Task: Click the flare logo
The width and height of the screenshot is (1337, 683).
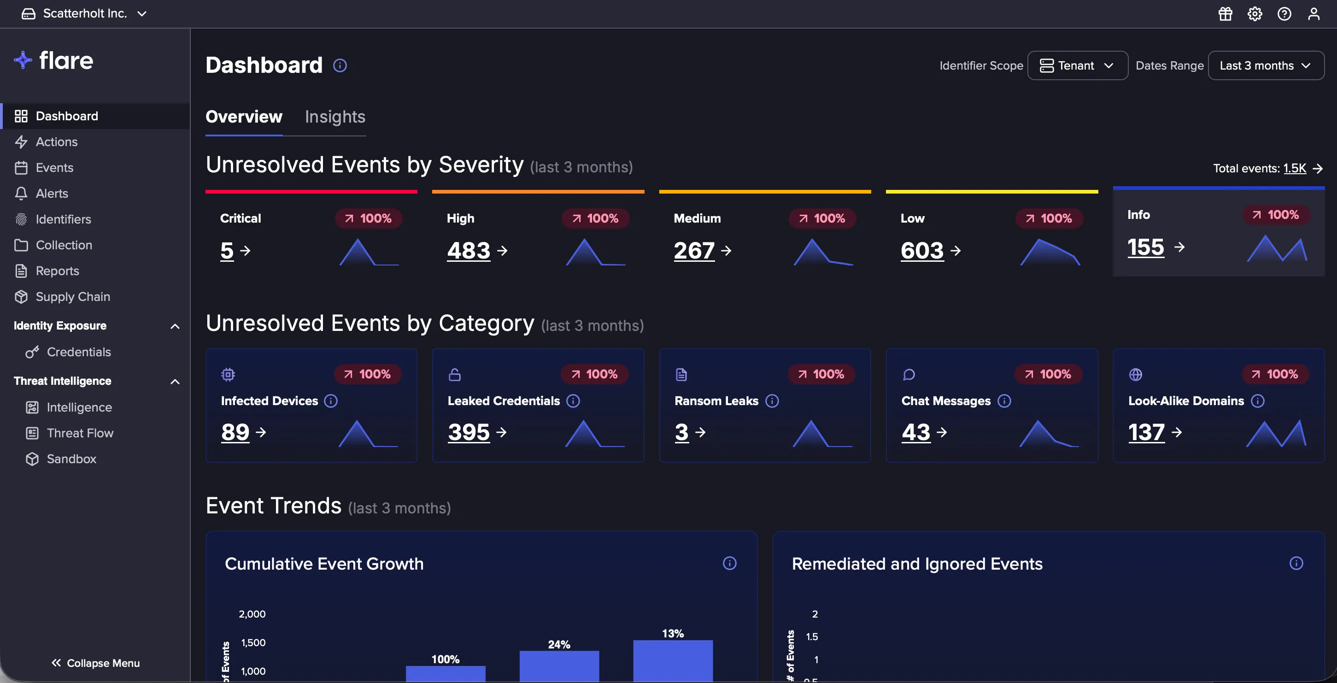Action: tap(53, 60)
